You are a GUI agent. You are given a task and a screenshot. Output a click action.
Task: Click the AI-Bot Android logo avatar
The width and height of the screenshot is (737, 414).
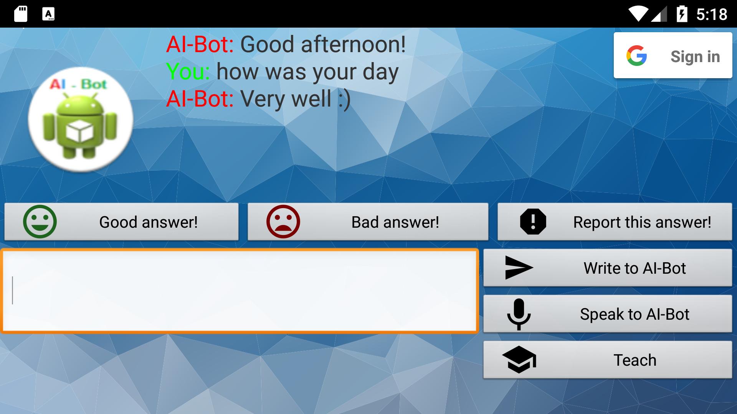click(82, 123)
